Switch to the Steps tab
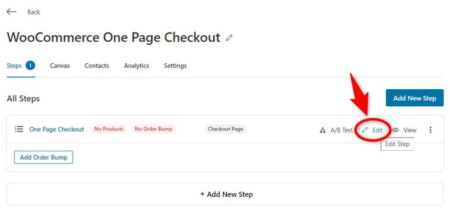 (x=14, y=65)
